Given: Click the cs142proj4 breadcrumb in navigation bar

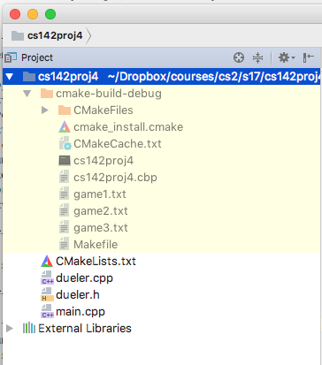Looking at the screenshot, I should (55, 35).
